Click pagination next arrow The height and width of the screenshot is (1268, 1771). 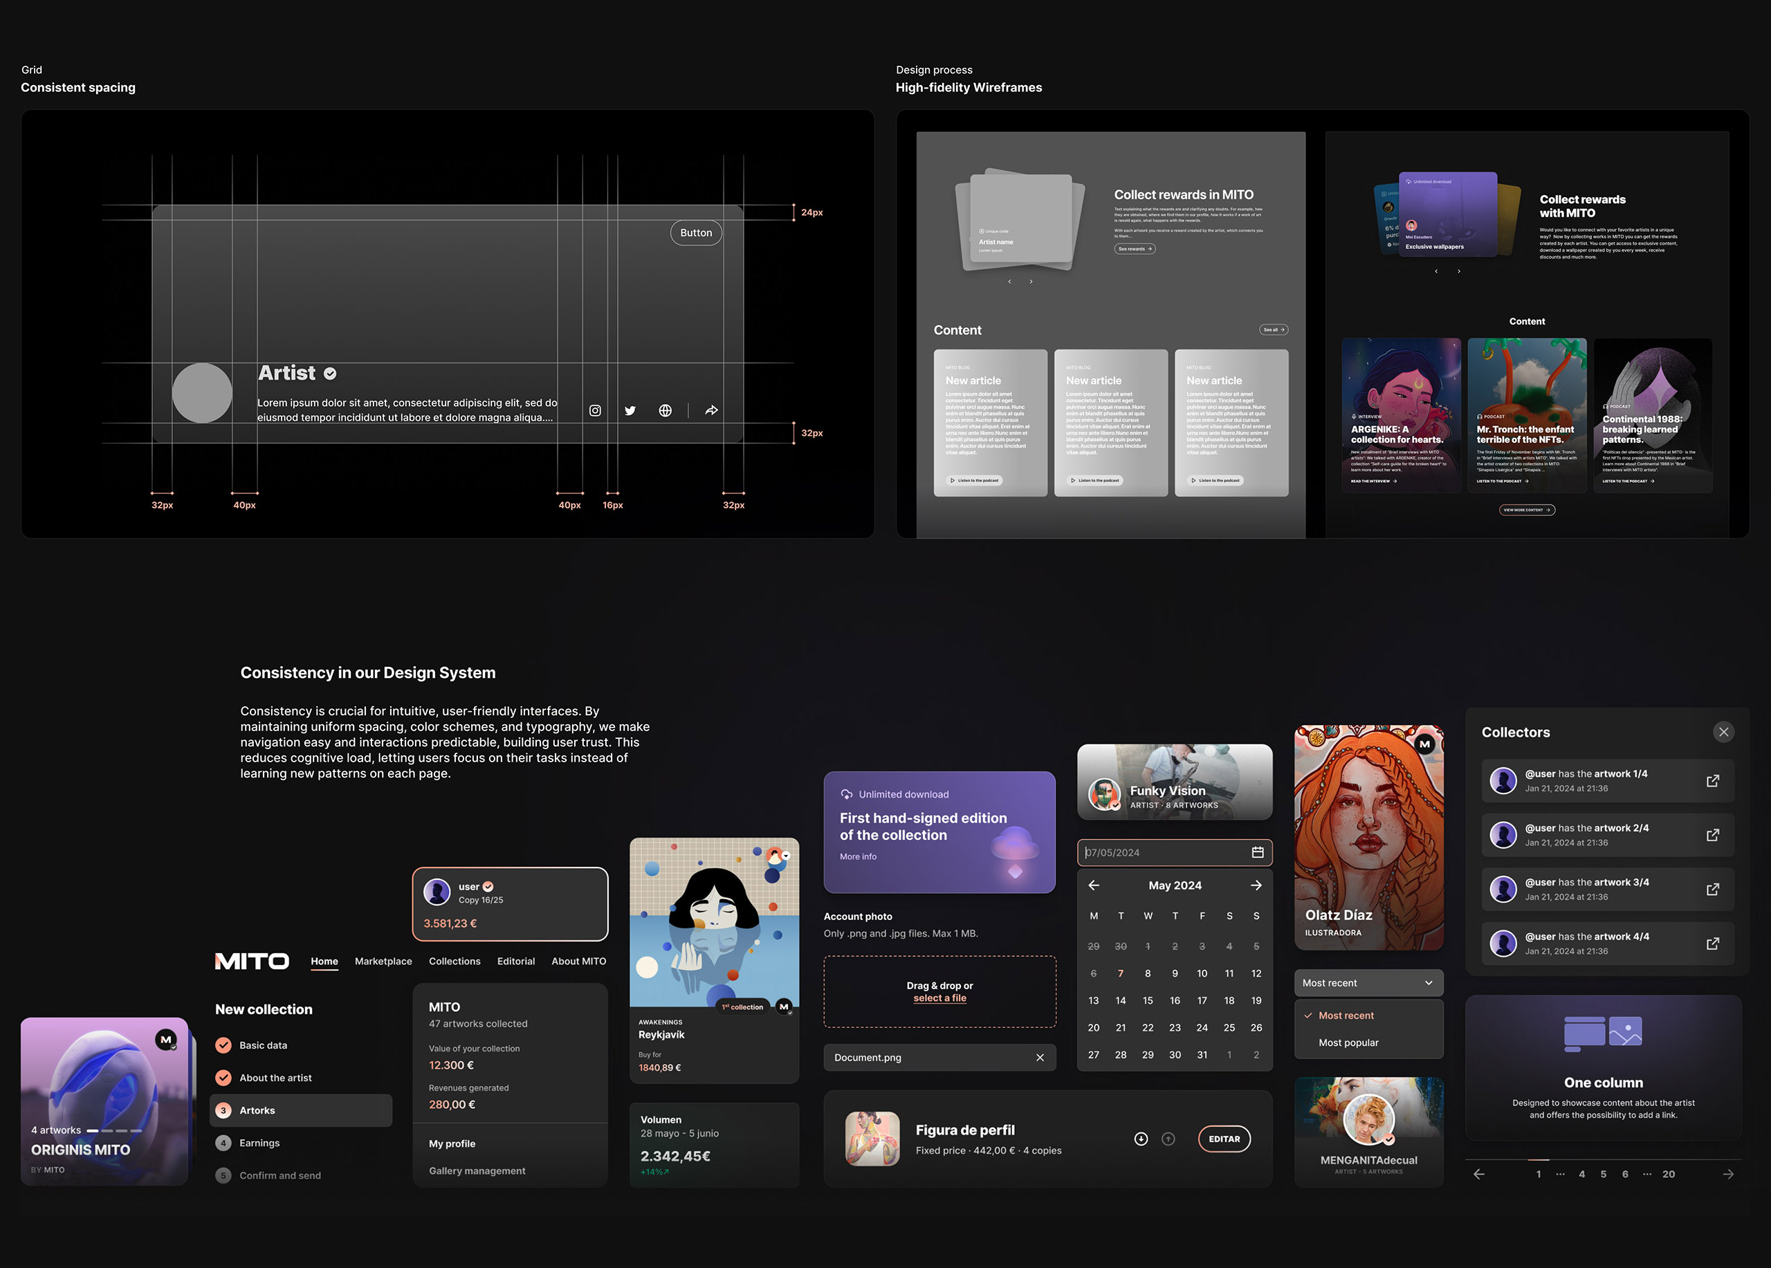pyautogui.click(x=1728, y=1175)
